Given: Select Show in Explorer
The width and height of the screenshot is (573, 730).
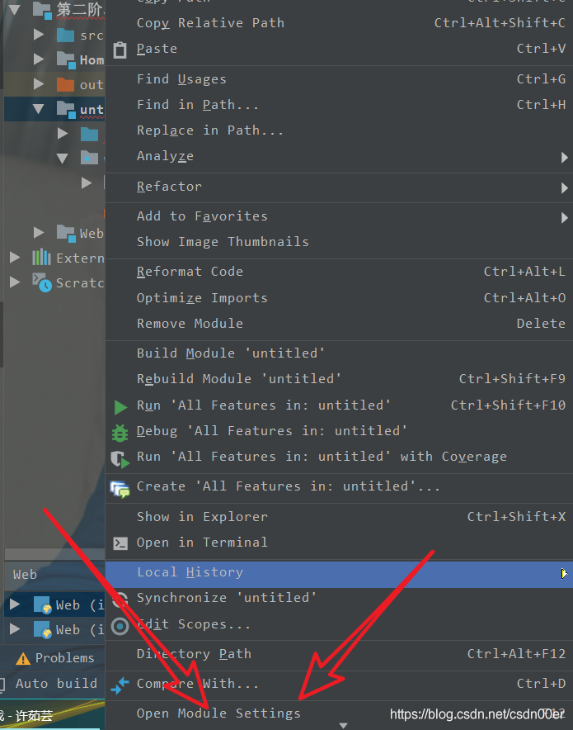Looking at the screenshot, I should click(x=339, y=517).
